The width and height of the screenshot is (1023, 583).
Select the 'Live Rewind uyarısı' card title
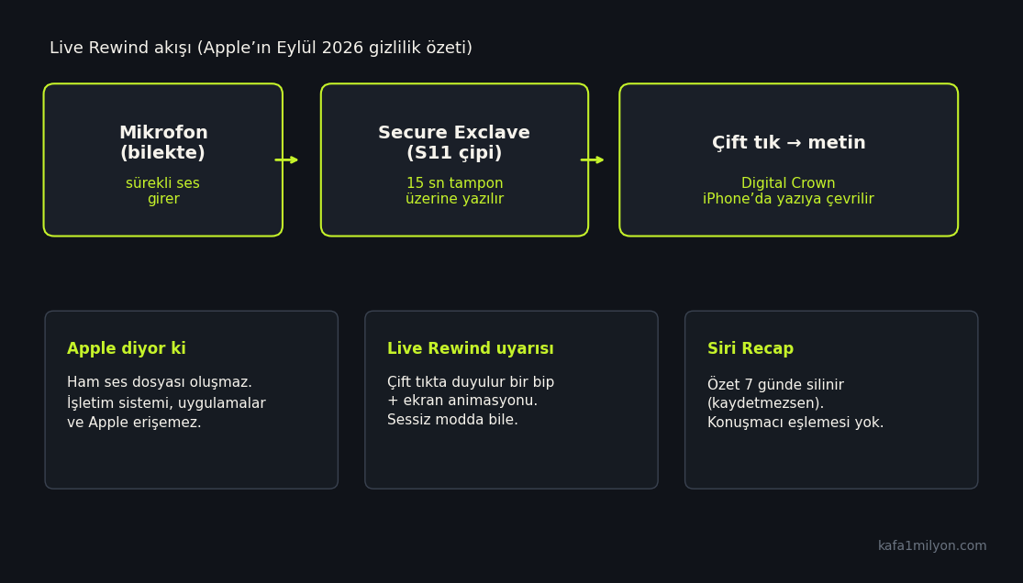point(471,349)
